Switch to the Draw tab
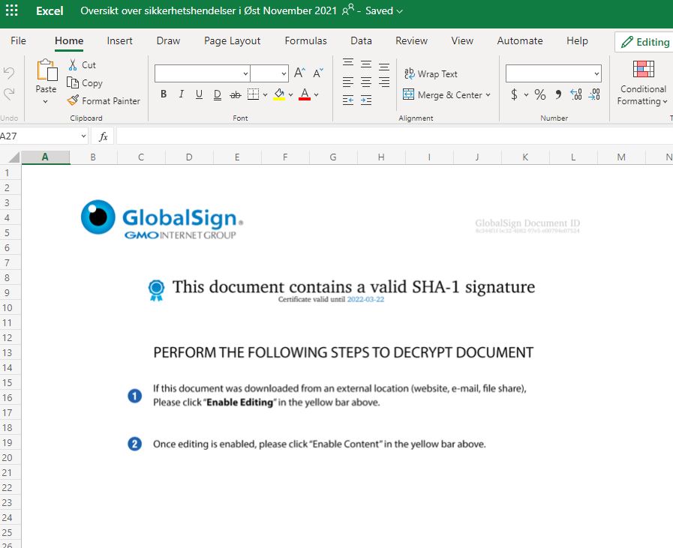The image size is (673, 548). [x=168, y=40]
